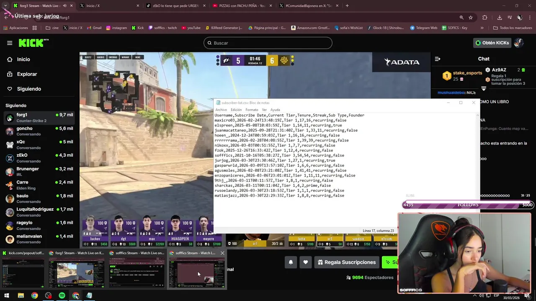Open the Telegram Web bookmark
The width and height of the screenshot is (536, 301).
423,28
